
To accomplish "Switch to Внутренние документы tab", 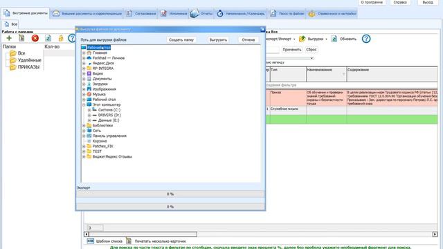I will 26,13.
